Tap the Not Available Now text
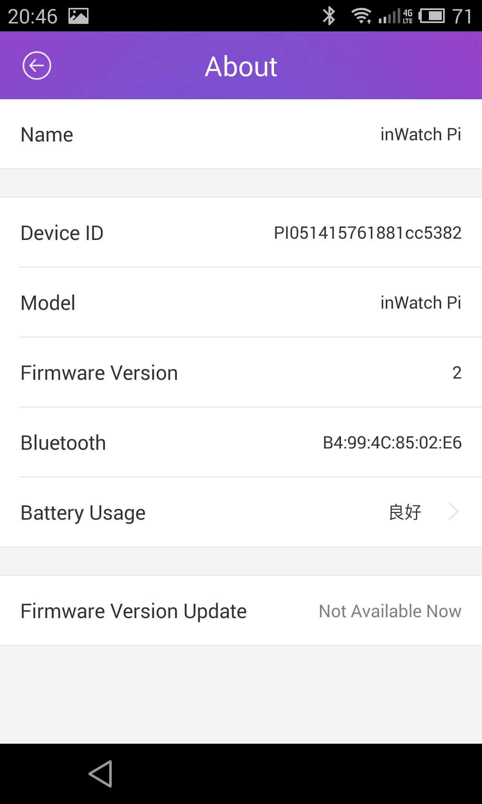This screenshot has width=482, height=804. (x=390, y=611)
